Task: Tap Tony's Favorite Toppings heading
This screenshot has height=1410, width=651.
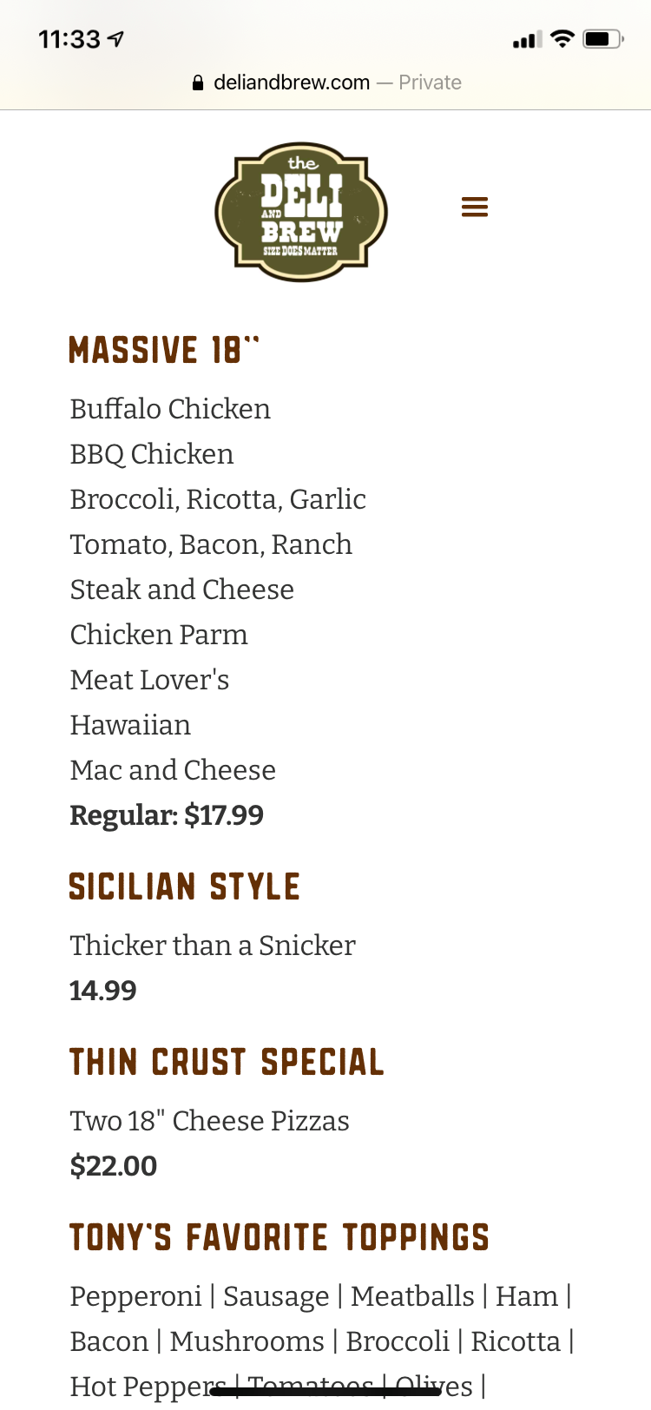Action: tap(279, 1237)
